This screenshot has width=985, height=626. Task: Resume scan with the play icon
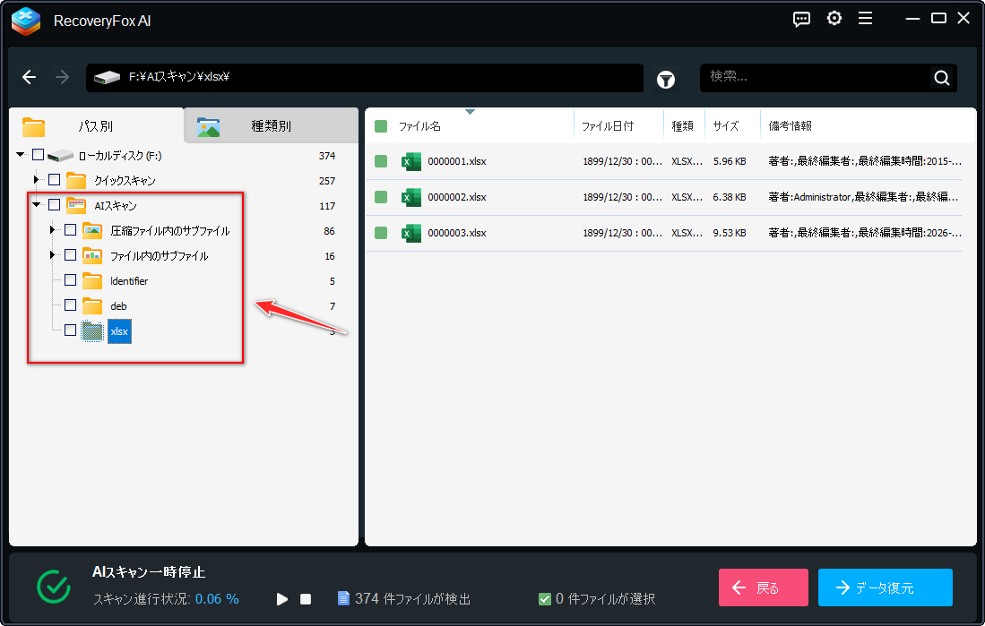click(x=282, y=598)
